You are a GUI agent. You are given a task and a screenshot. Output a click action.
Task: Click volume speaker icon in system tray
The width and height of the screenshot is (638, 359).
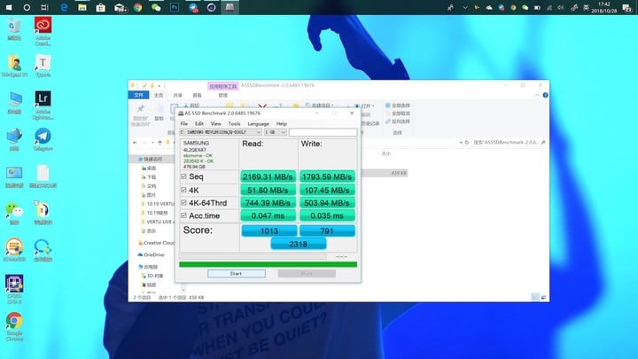pos(561,8)
